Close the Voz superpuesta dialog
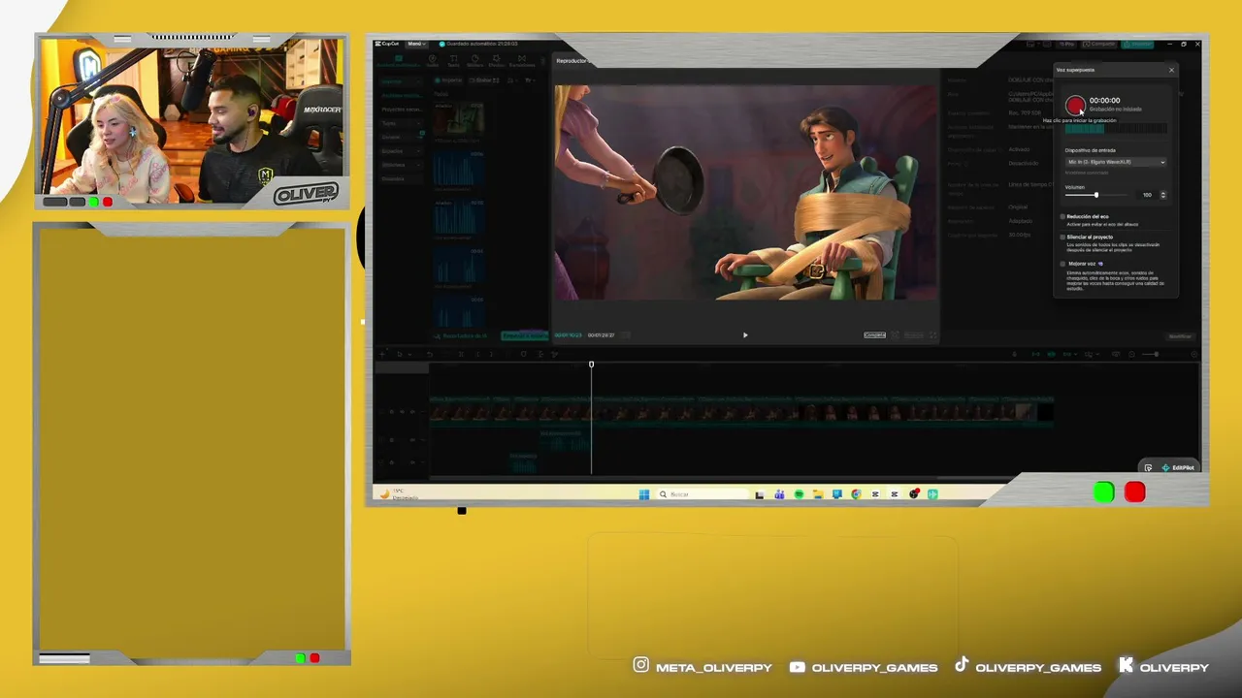 coord(1171,70)
